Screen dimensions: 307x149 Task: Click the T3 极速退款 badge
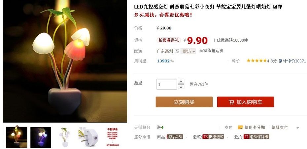pos(213,137)
